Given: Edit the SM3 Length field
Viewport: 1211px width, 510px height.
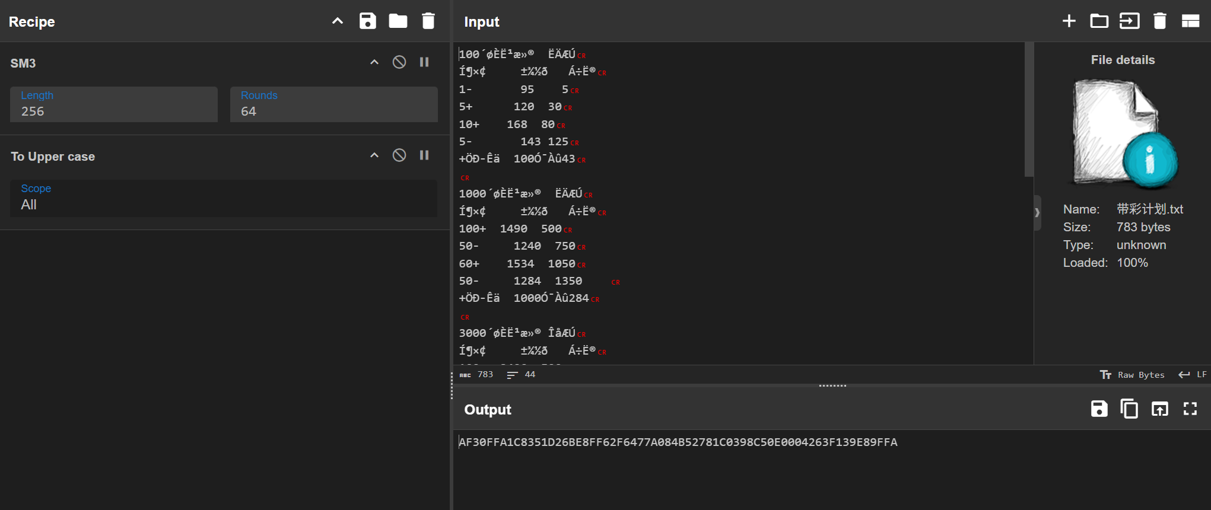Looking at the screenshot, I should pos(114,104).
